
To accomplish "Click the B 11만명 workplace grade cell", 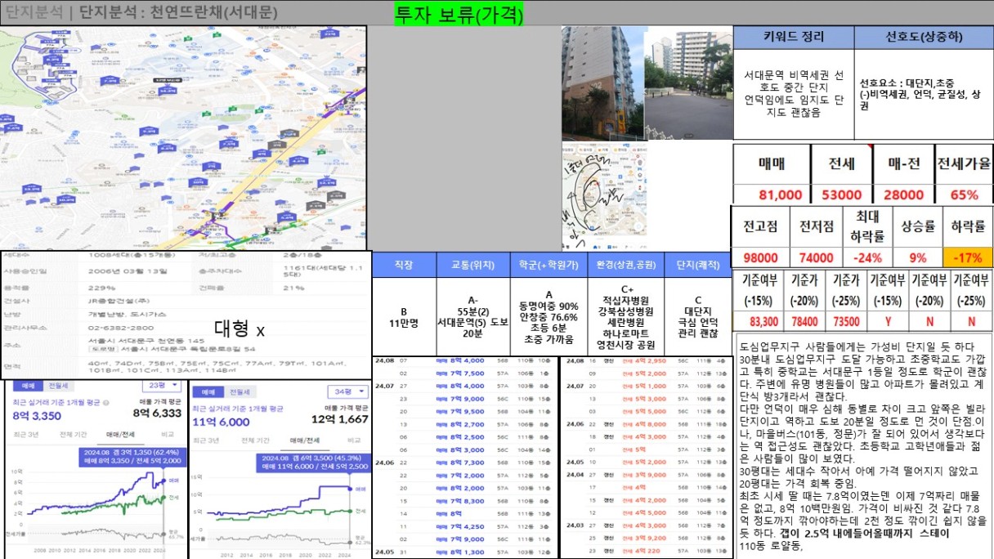I will 404,317.
